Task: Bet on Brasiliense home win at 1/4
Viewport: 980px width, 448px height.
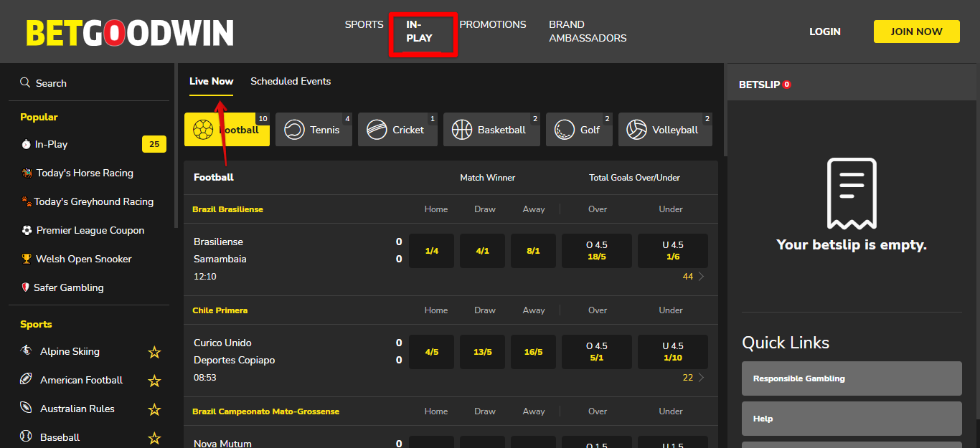Action: 431,251
